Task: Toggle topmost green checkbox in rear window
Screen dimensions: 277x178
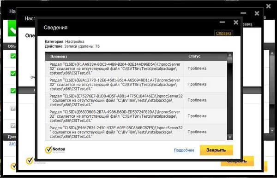Action: 13,56
